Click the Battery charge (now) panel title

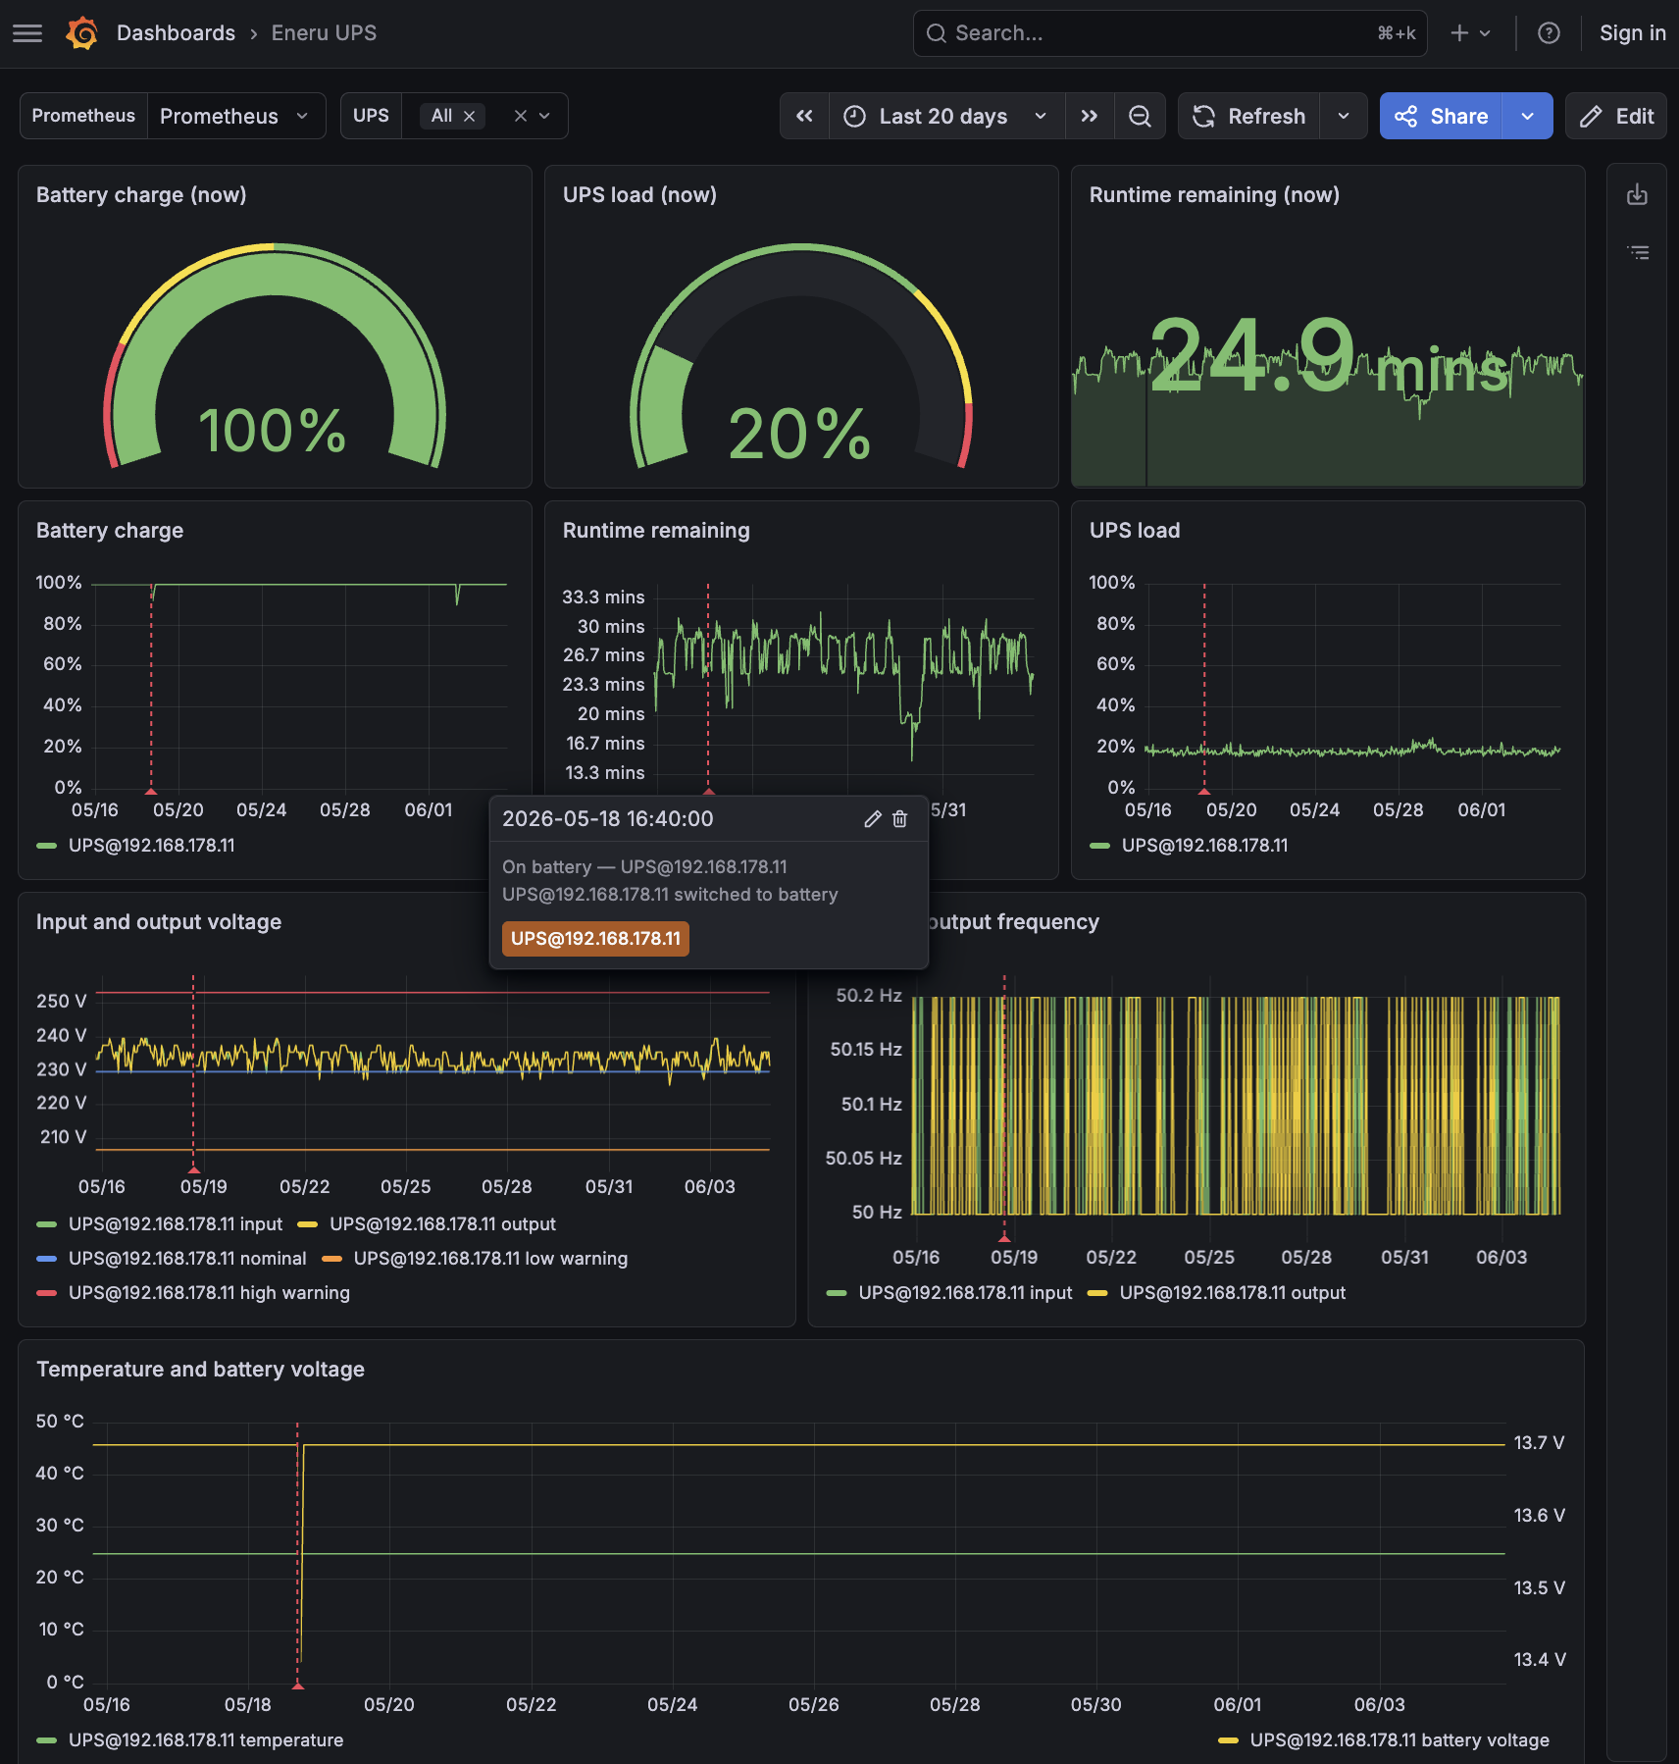(141, 194)
